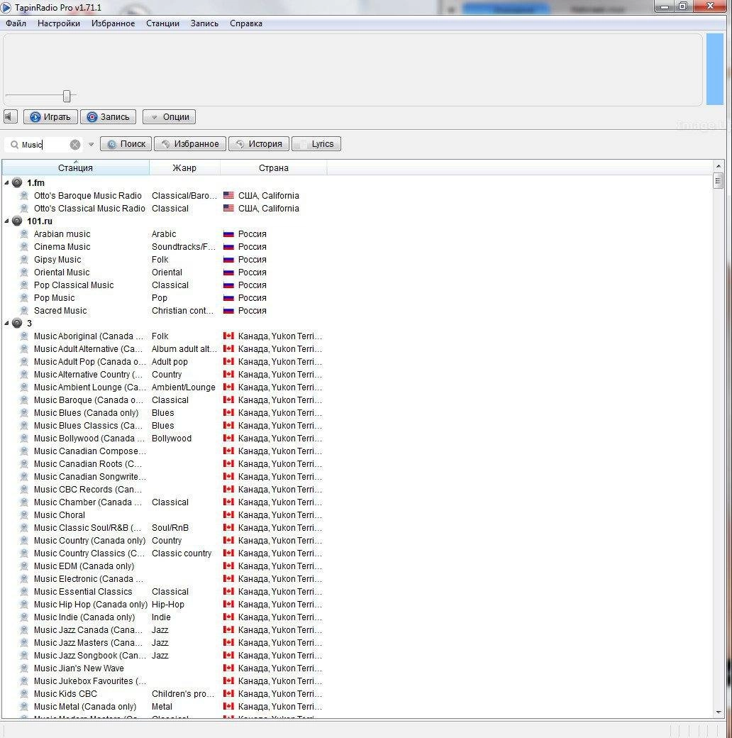
Task: Click station icon beside Cinema Music
Action: pos(24,246)
